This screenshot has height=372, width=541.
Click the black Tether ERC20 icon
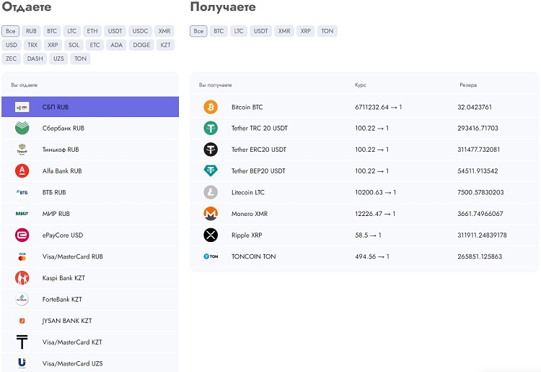[x=211, y=150]
